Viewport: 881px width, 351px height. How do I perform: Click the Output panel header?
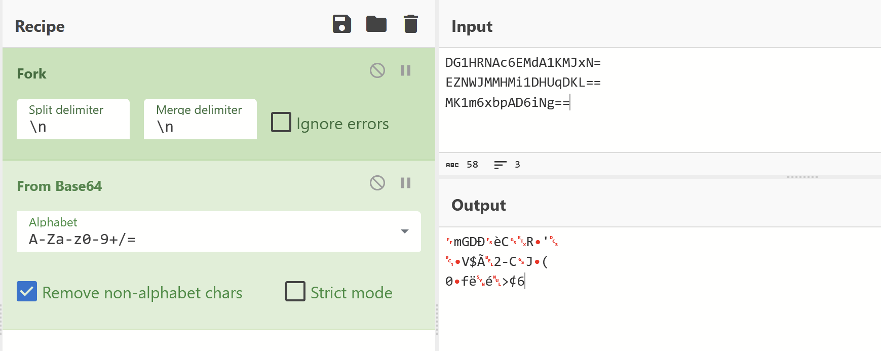[x=478, y=205]
